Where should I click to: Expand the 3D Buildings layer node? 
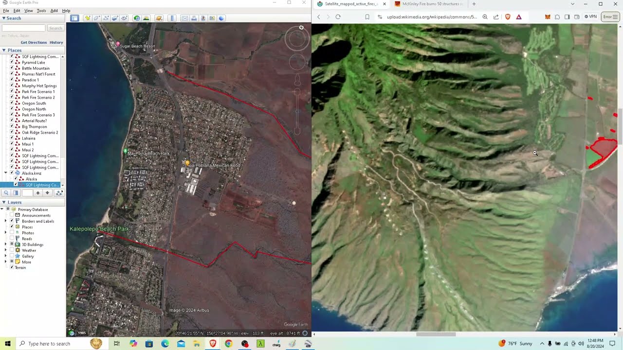[x=6, y=245]
